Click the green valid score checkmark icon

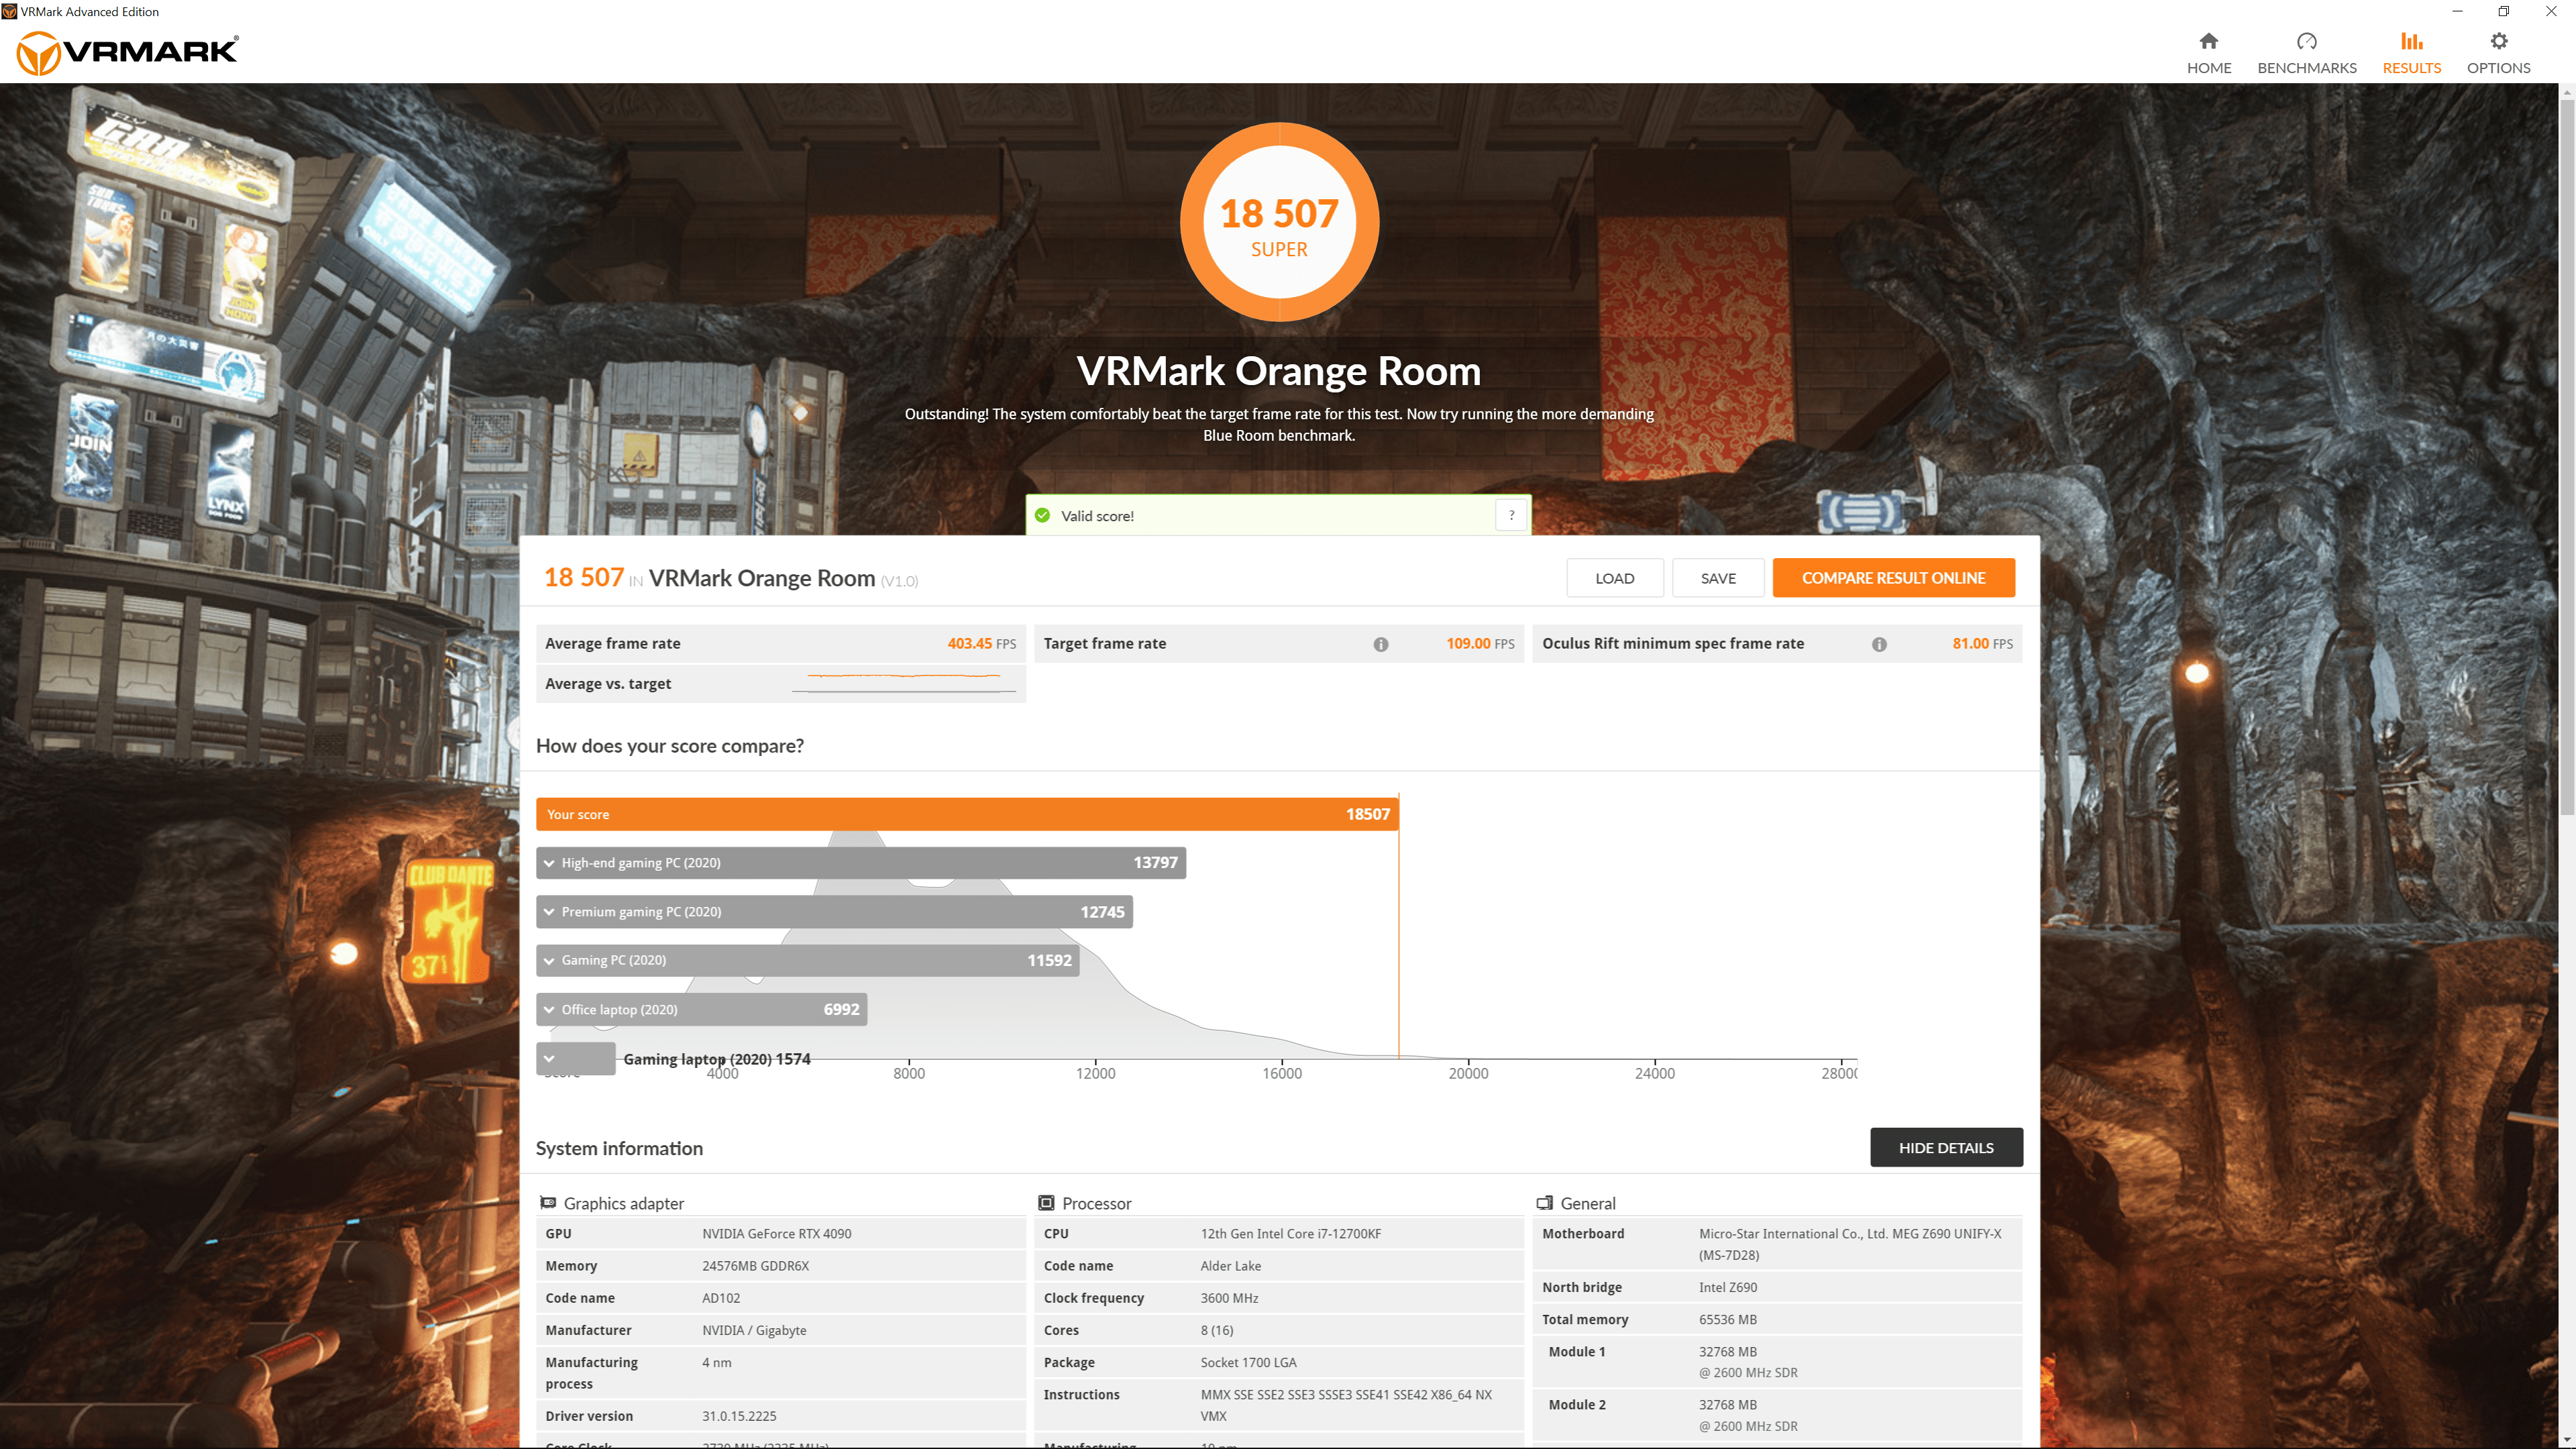pyautogui.click(x=1042, y=515)
